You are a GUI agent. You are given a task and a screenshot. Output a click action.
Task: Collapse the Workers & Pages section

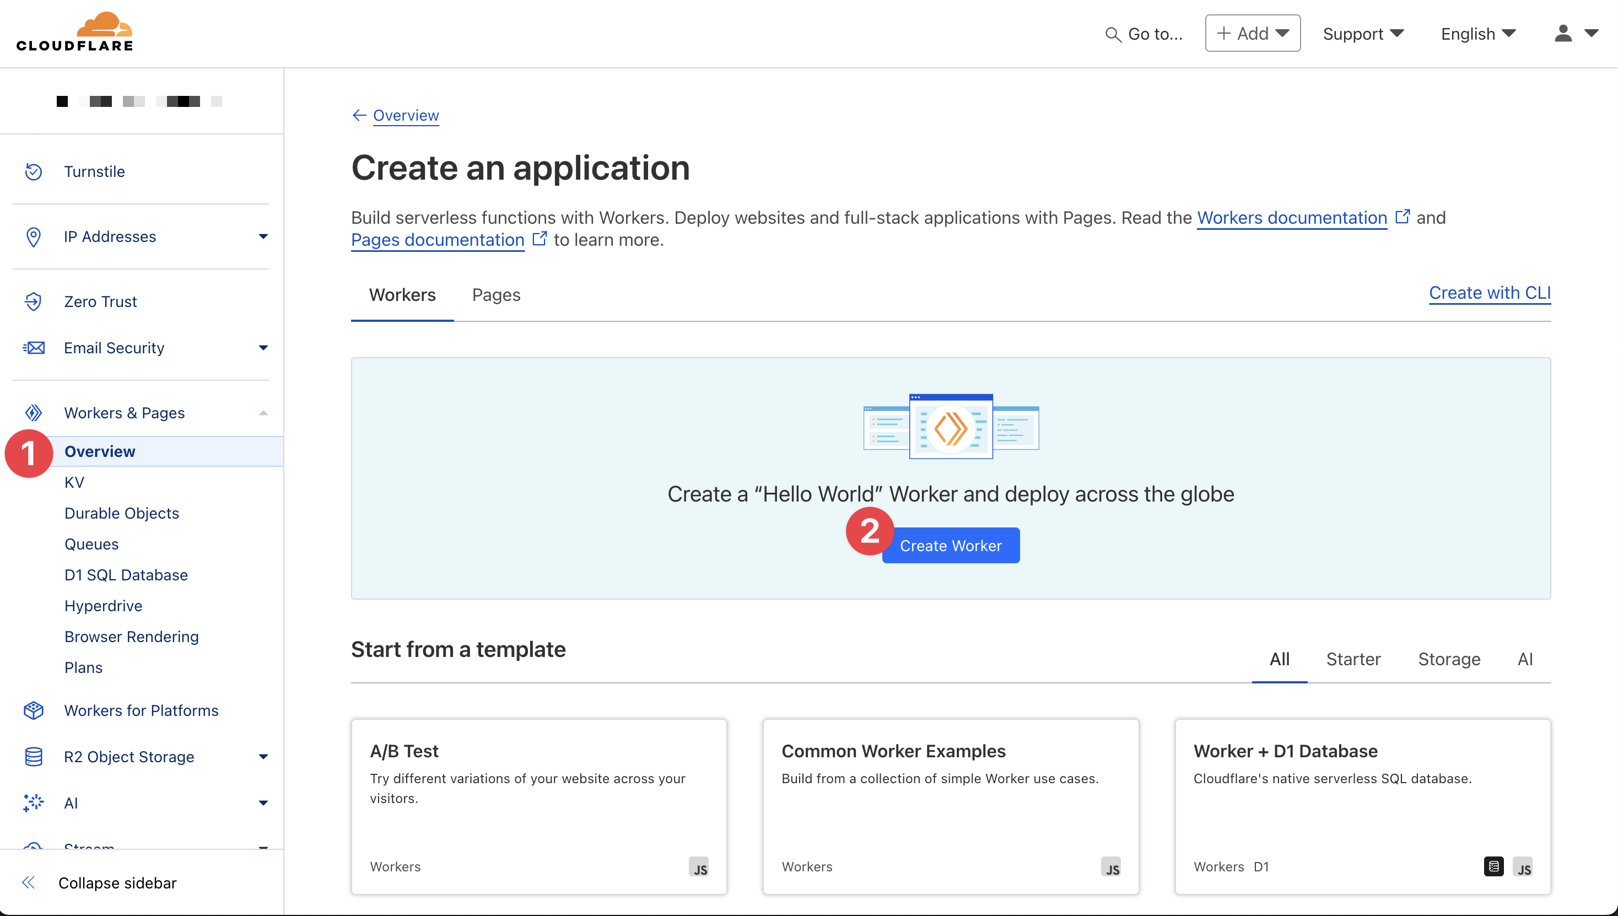tap(263, 413)
